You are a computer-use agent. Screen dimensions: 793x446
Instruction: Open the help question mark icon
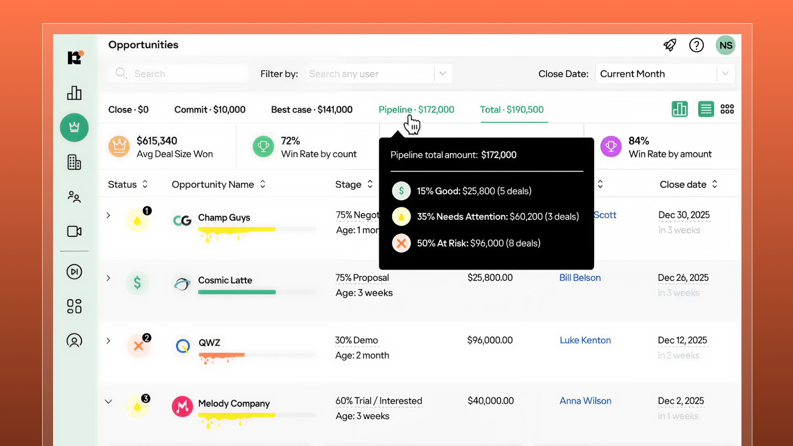(696, 45)
